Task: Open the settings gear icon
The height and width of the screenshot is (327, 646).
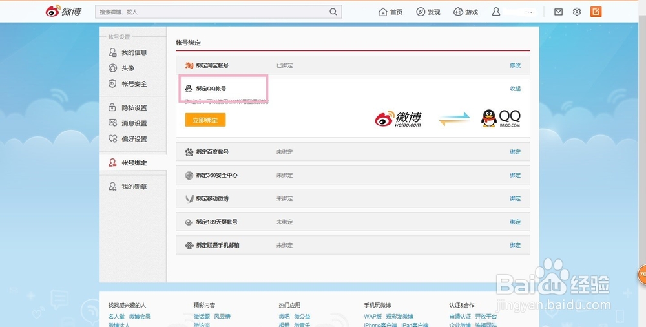Action: (577, 12)
